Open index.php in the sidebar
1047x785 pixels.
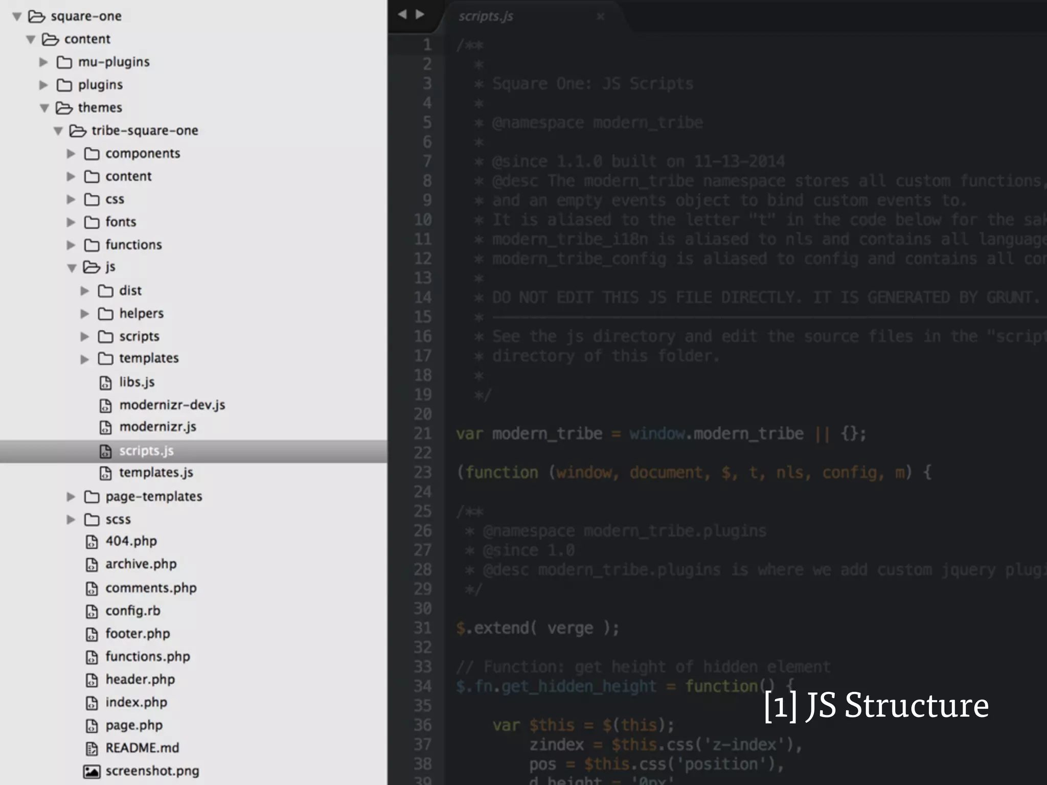[x=136, y=703]
